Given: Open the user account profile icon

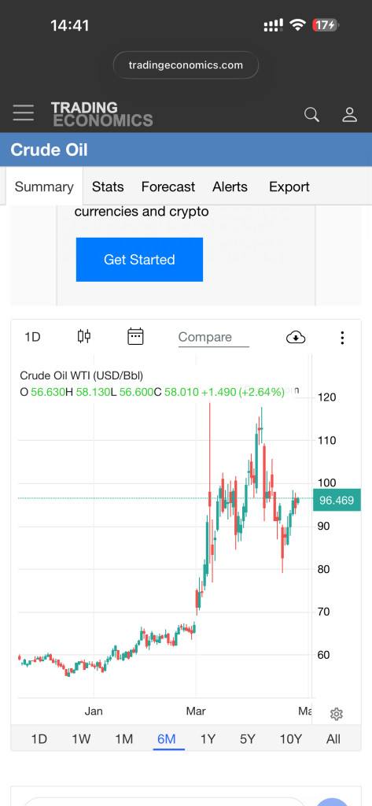Looking at the screenshot, I should click(350, 114).
